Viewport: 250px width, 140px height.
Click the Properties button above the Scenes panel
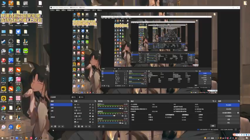pos(74,97)
